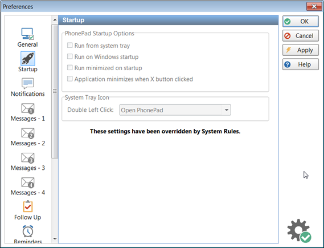Open the Double Left Click dropdown
Image resolution: width=324 pixels, height=248 pixels.
coord(175,110)
